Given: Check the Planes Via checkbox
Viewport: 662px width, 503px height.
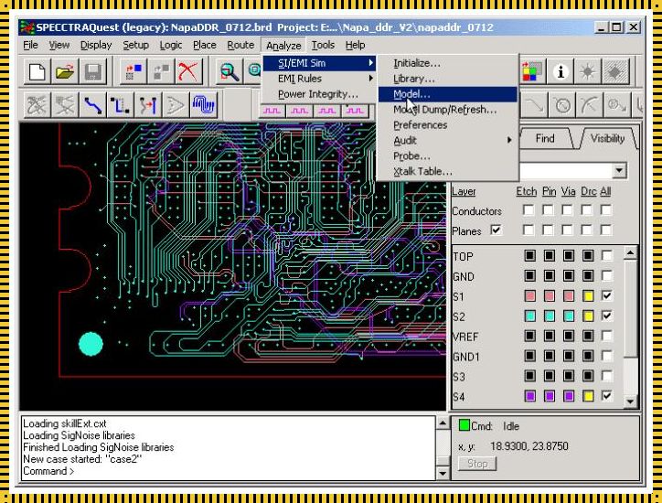Looking at the screenshot, I should (567, 230).
